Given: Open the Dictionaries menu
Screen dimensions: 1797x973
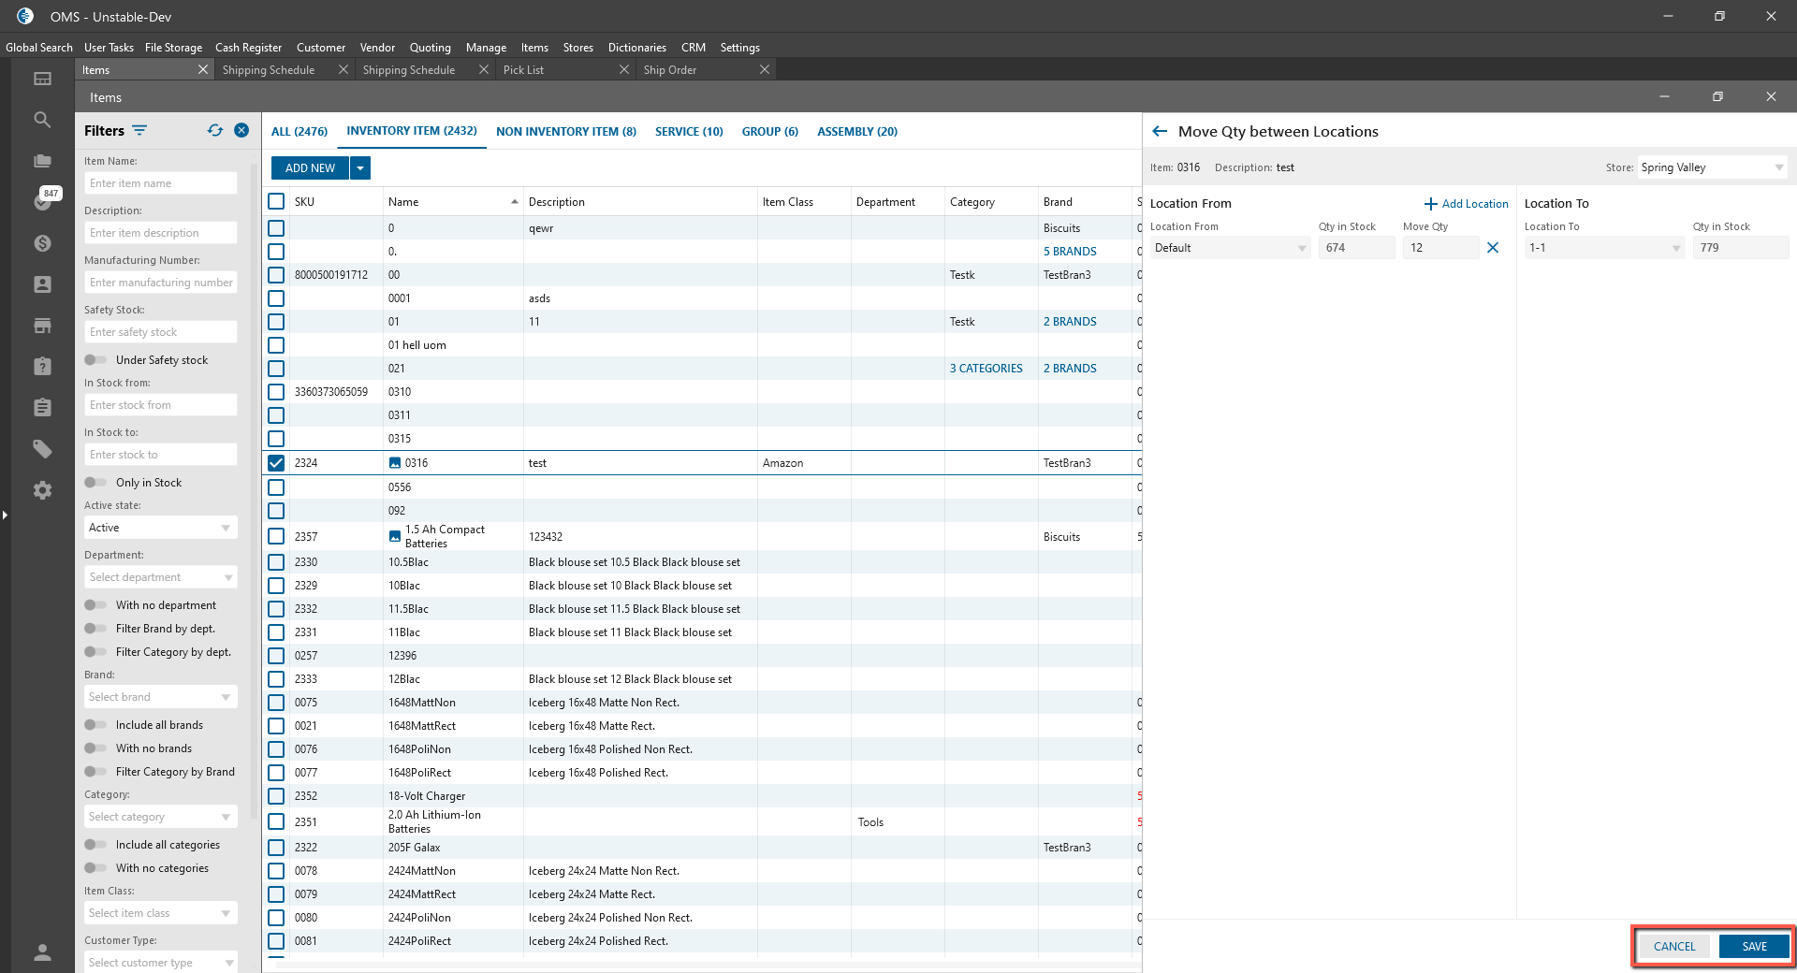Looking at the screenshot, I should click(636, 48).
